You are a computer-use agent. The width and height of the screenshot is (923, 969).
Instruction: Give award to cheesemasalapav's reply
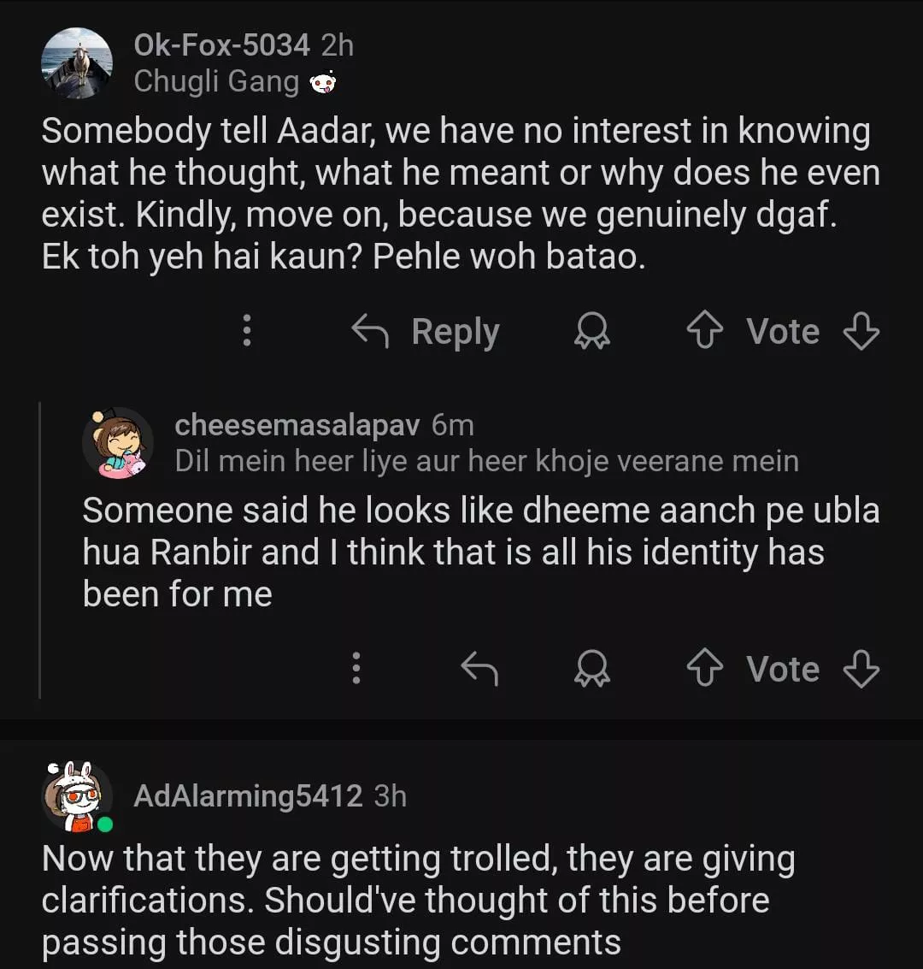click(x=591, y=670)
